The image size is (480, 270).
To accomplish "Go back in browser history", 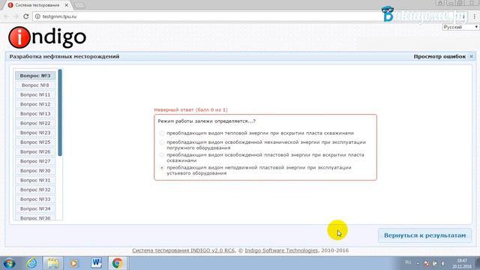I will coord(7,16).
